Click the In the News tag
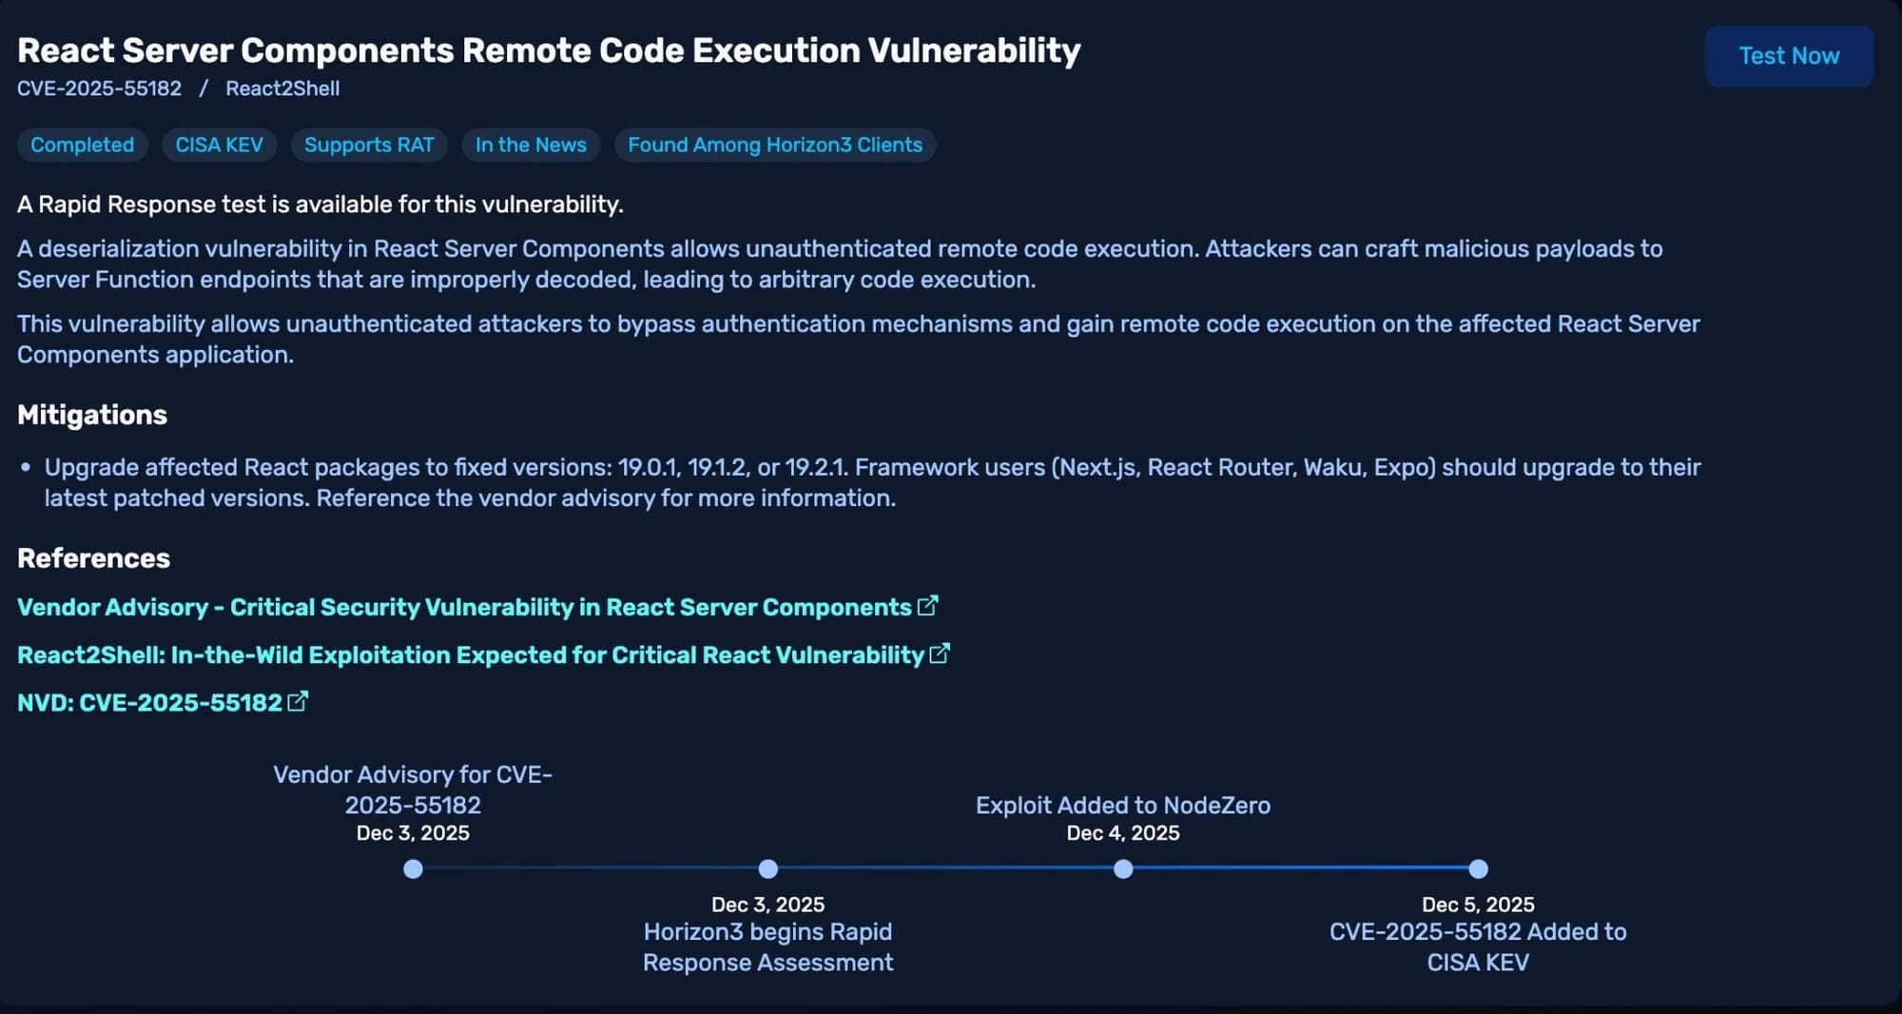1902x1014 pixels. tap(531, 145)
